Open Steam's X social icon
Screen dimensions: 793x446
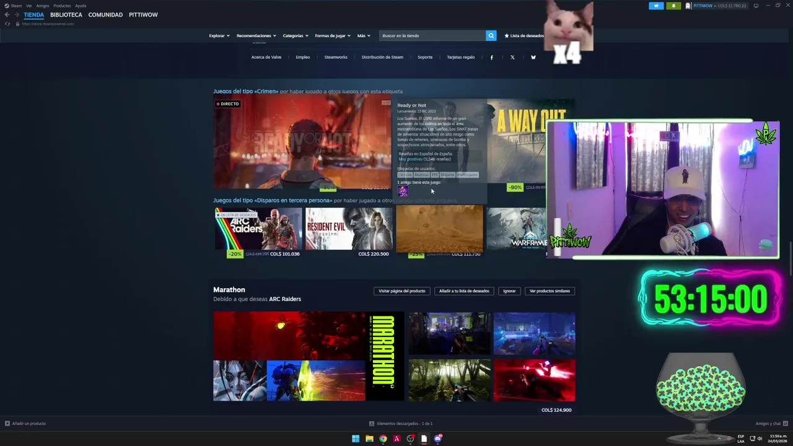tap(512, 57)
